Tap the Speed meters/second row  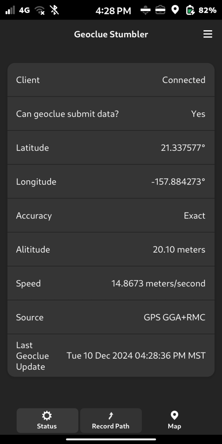(111, 284)
